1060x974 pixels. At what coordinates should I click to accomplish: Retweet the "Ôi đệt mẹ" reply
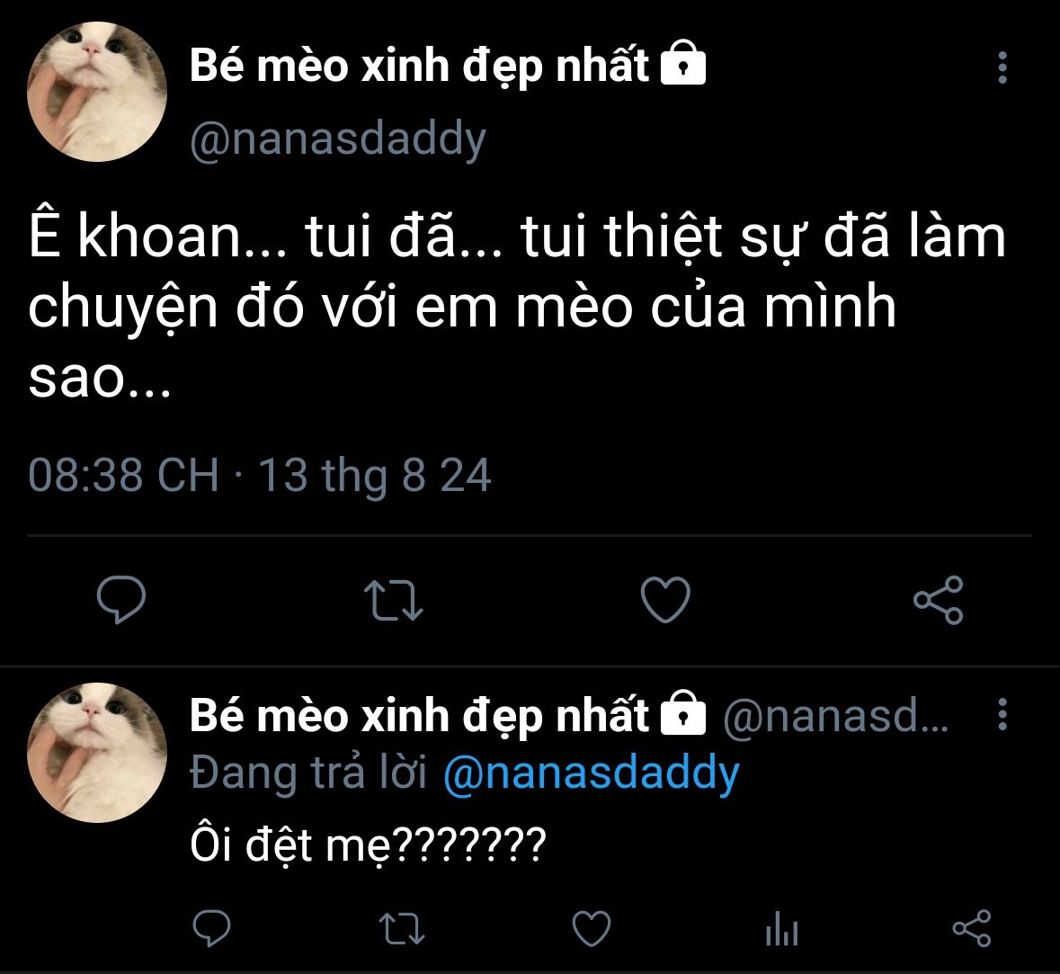(x=402, y=928)
